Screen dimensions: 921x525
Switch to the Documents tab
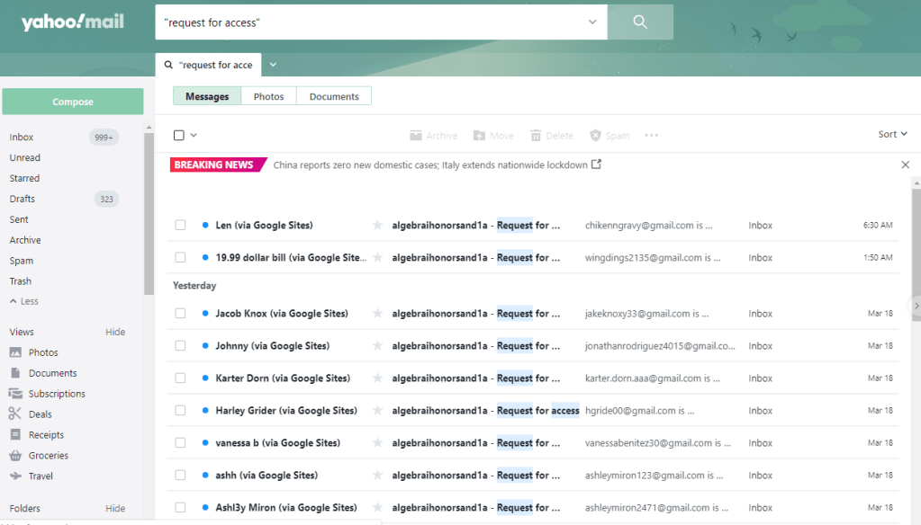click(x=334, y=96)
